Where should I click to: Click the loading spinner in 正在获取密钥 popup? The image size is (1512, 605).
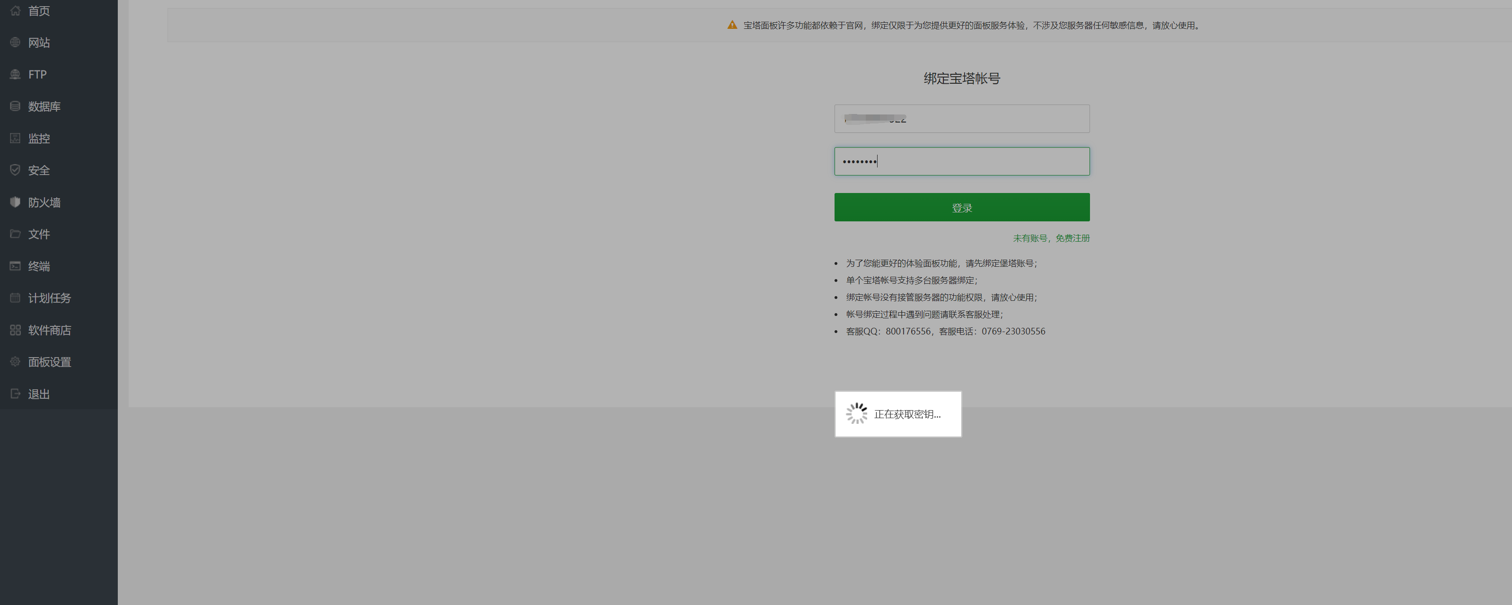tap(856, 414)
